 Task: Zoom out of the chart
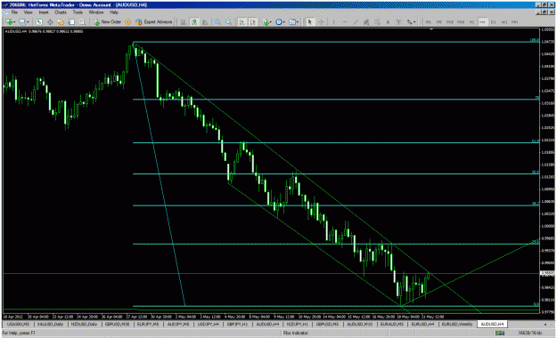pyautogui.click(x=228, y=22)
